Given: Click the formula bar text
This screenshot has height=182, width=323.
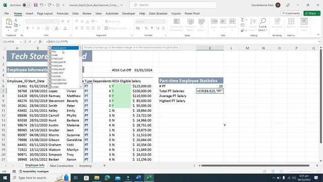Looking at the screenshot, I should pyautogui.click(x=57, y=41).
